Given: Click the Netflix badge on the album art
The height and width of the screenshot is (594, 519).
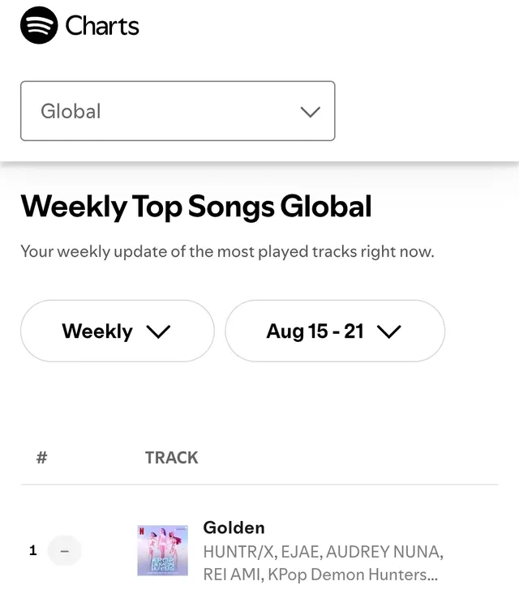Looking at the screenshot, I should click(143, 531).
